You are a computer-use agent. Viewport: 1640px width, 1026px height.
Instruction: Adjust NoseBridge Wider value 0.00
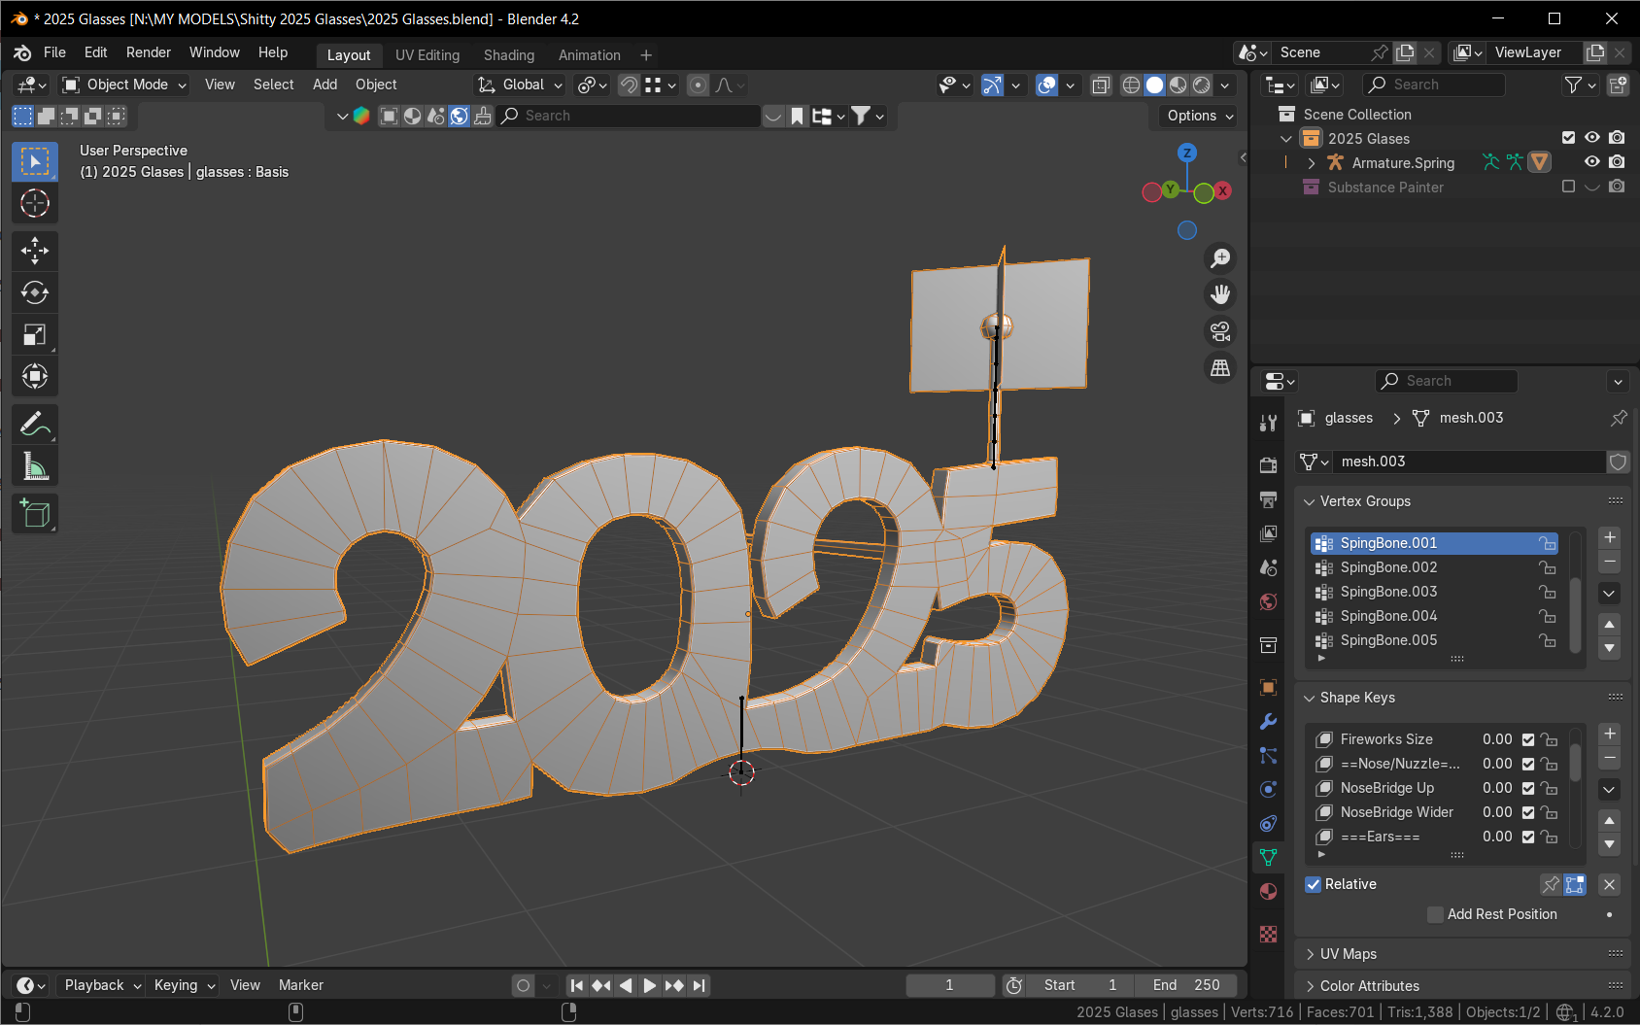[x=1497, y=812]
